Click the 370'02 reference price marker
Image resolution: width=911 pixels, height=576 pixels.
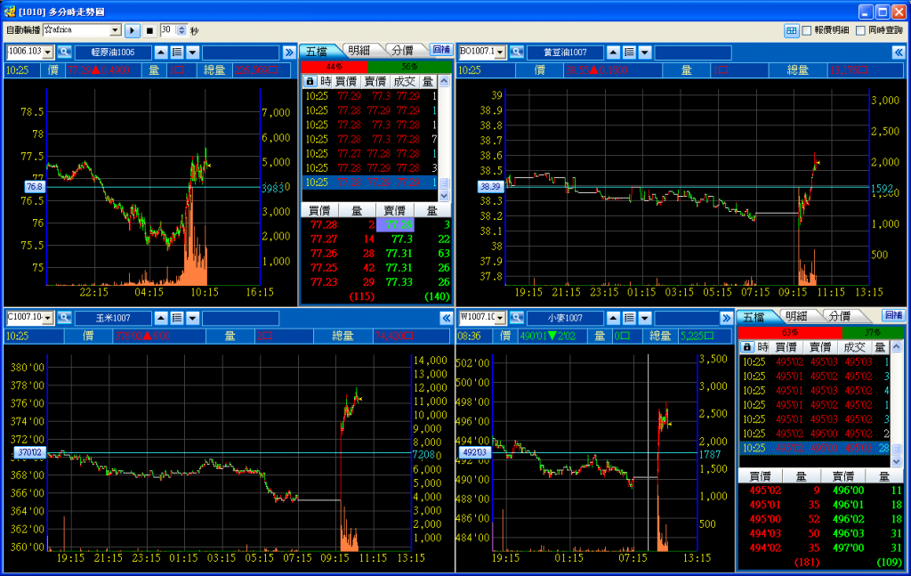pyautogui.click(x=29, y=452)
